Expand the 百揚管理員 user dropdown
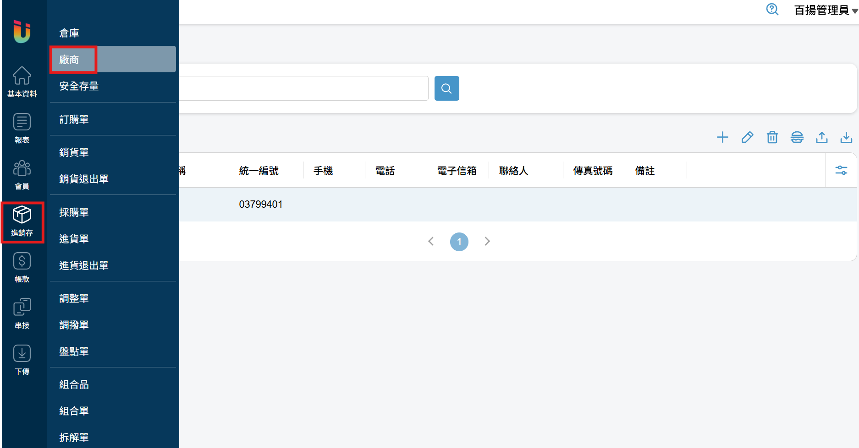859x448 pixels. [x=825, y=10]
